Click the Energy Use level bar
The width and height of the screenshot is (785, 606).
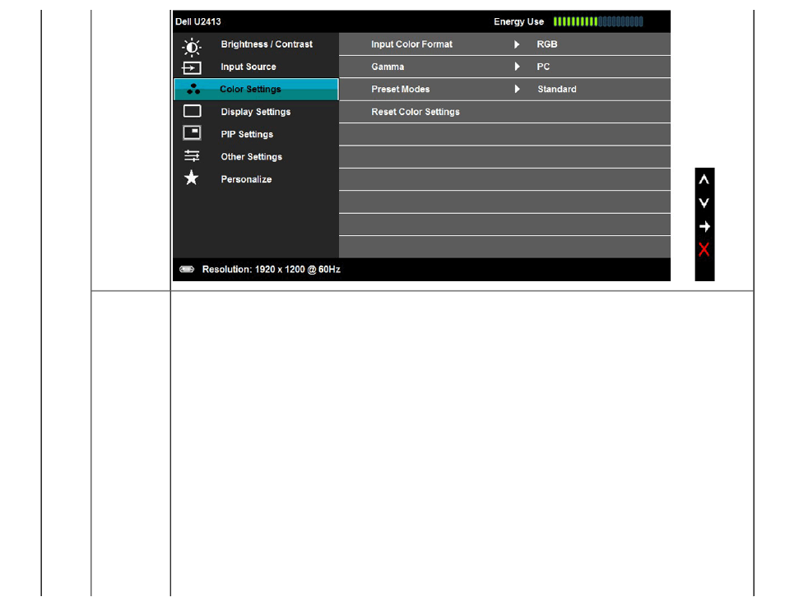point(598,21)
